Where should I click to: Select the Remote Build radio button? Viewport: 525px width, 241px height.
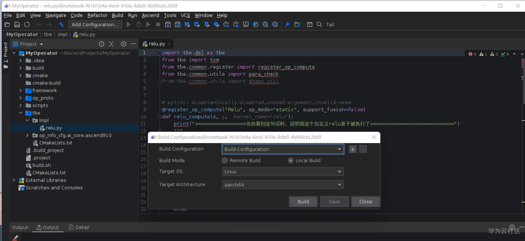point(225,161)
